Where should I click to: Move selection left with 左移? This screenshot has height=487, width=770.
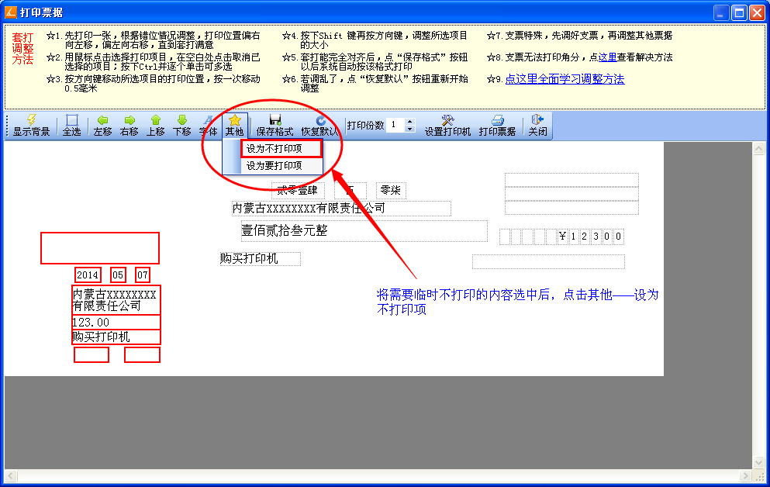tap(102, 126)
